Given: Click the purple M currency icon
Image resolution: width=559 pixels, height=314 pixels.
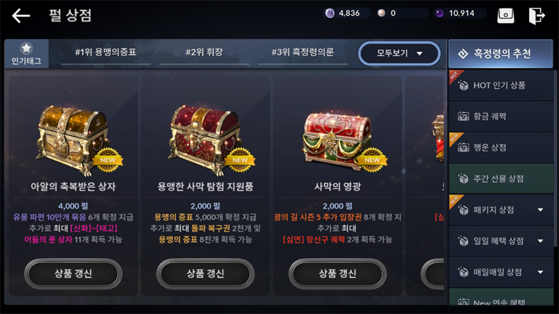Looking at the screenshot, I should click(330, 13).
